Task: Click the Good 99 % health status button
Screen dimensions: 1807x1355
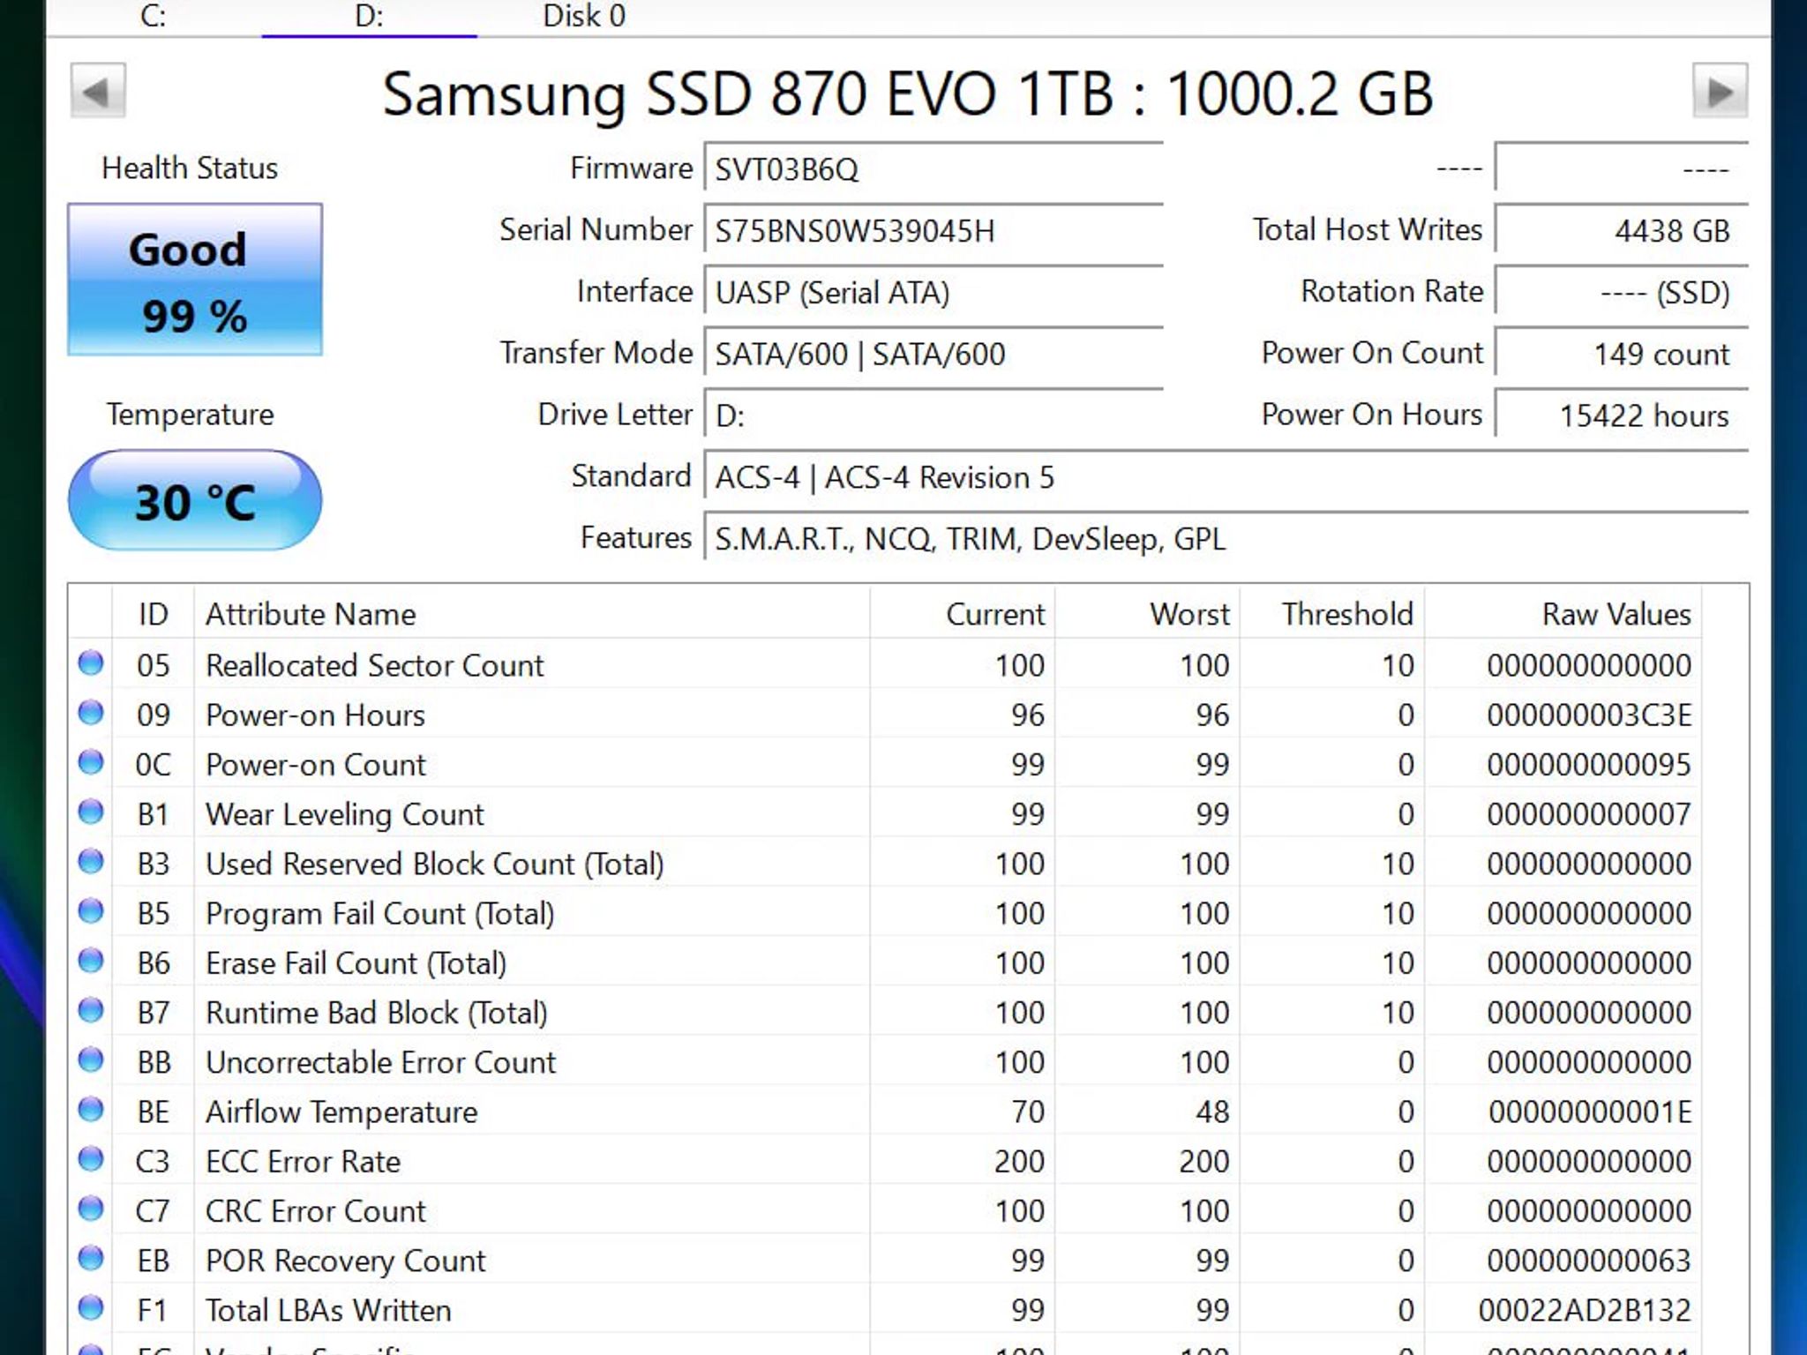Action: click(195, 280)
